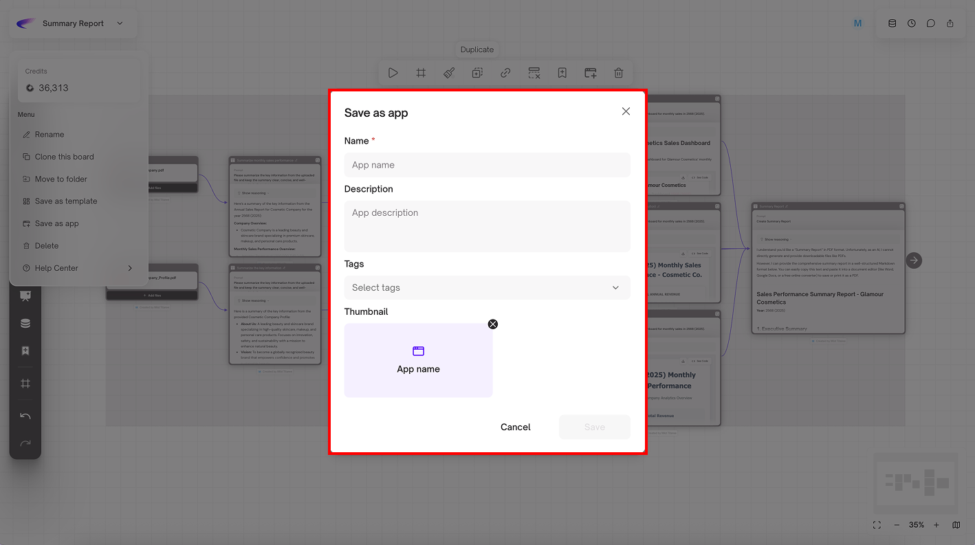Click the chain link icon in toolbar

click(505, 73)
